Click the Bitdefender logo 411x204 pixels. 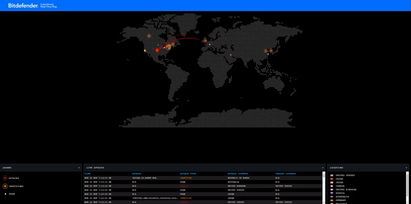click(x=22, y=5)
